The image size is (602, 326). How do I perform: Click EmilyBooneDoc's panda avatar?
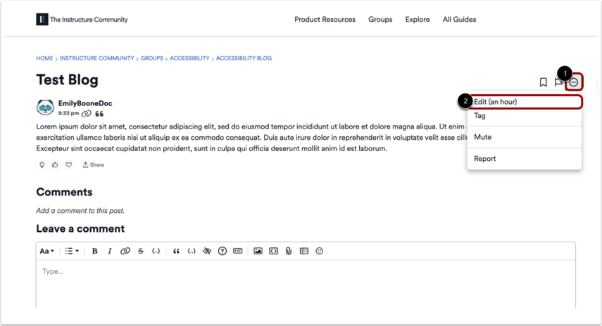[x=45, y=107]
